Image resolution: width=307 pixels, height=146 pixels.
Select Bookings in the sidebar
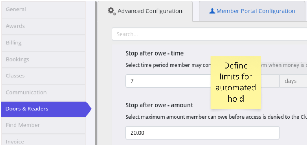[43, 60]
